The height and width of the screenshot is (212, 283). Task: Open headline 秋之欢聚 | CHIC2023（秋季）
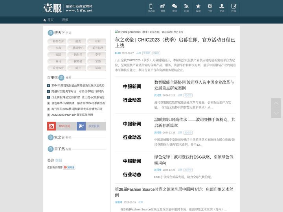coord(175,42)
